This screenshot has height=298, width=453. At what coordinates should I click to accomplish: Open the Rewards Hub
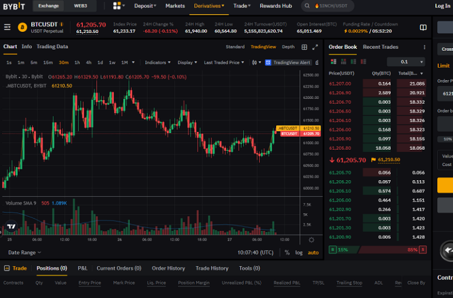click(x=276, y=5)
